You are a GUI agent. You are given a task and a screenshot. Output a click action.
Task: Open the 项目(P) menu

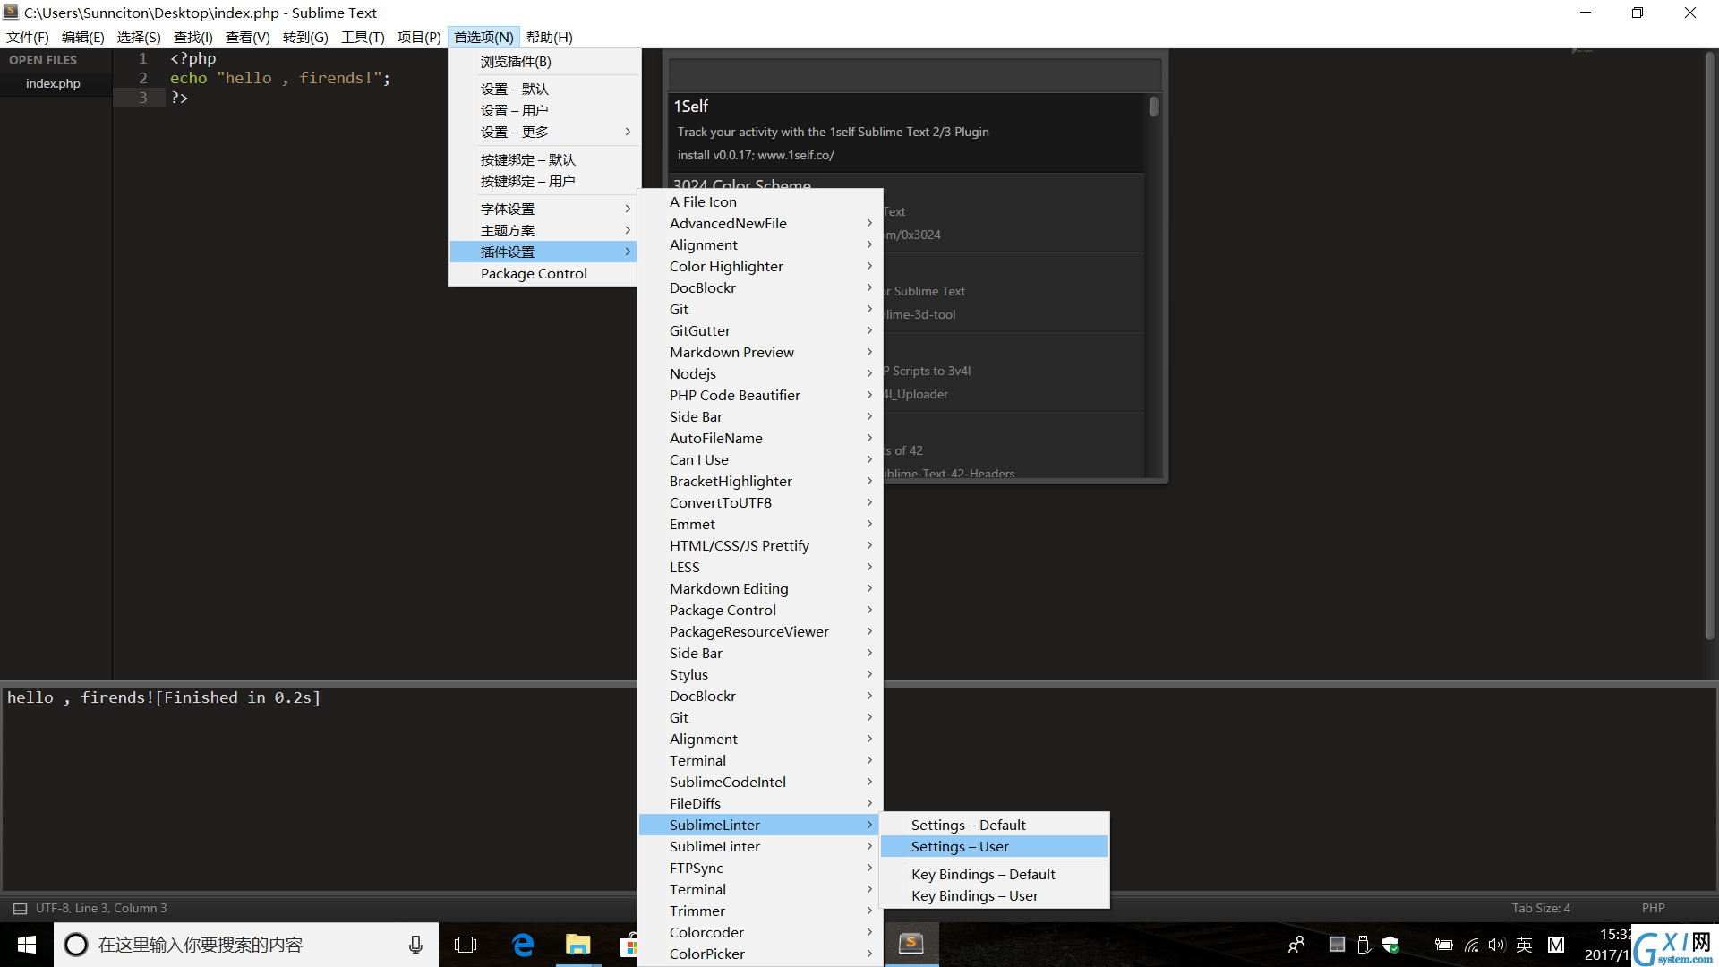[x=419, y=37]
